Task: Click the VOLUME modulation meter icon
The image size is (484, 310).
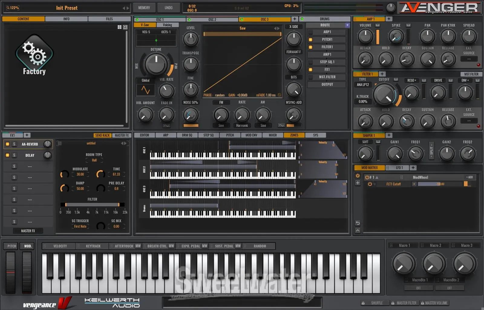Action: pos(378,25)
